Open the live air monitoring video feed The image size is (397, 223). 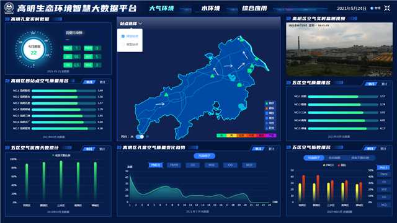(x=339, y=50)
